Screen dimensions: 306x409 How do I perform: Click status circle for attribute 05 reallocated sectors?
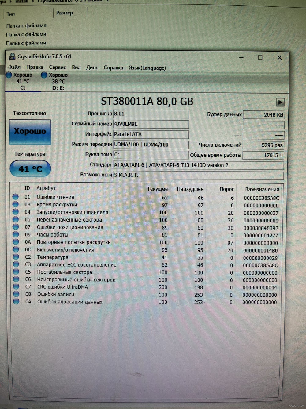point(16,219)
